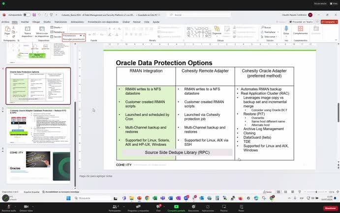Click the RMAN Integration column header
The height and width of the screenshot is (213, 340).
(146, 71)
